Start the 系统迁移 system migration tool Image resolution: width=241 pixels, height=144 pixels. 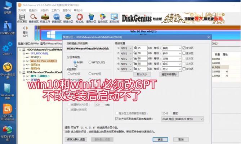coord(114,18)
